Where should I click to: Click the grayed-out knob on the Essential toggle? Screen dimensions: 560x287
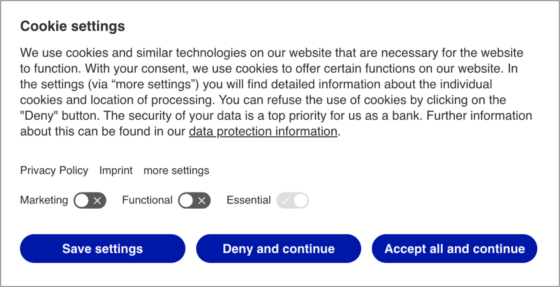(300, 200)
